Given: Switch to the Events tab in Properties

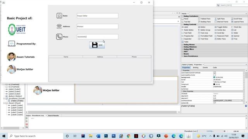Looking at the screenshot, I should (x=205, y=68).
